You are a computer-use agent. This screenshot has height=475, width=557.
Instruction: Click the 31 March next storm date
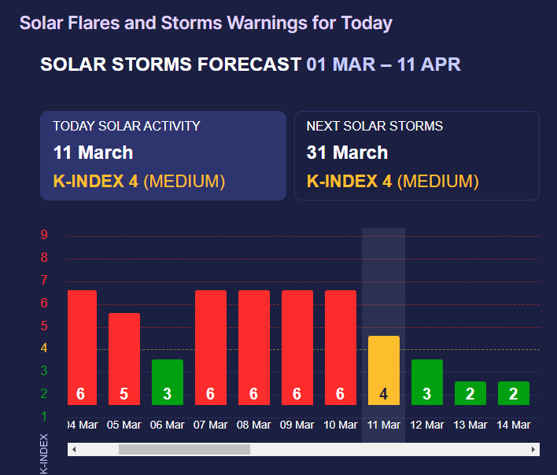pos(347,153)
